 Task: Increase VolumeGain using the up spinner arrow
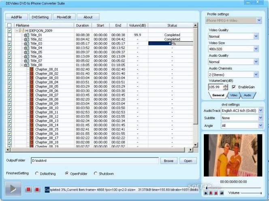click(226, 86)
